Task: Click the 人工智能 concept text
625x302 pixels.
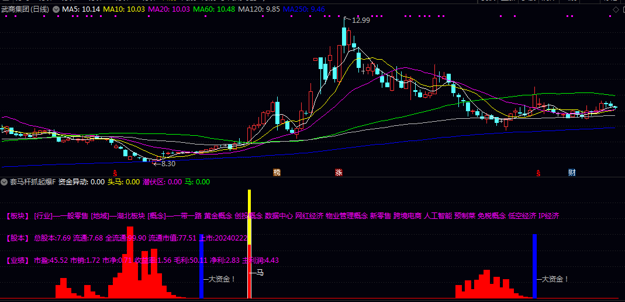Action: tap(438, 216)
